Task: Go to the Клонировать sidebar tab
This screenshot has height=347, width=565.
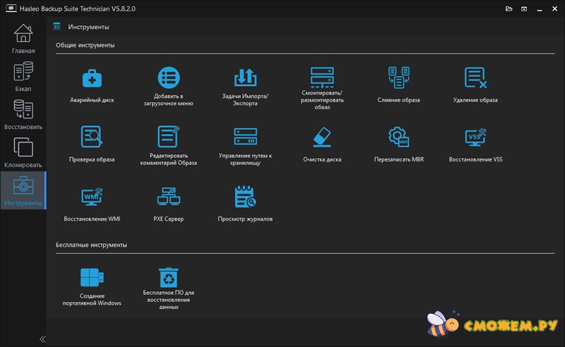Action: (x=23, y=152)
